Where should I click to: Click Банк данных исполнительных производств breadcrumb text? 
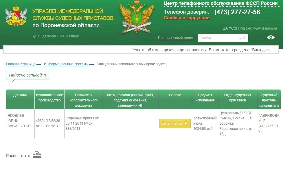click(132, 64)
